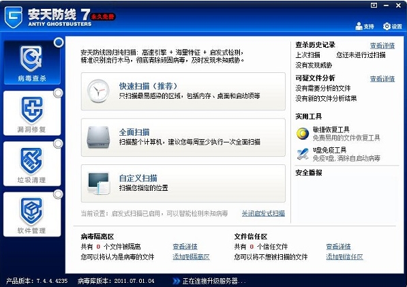Start 快速扫描（推荐）quick scan
This screenshot has height=287, width=407.
click(183, 91)
